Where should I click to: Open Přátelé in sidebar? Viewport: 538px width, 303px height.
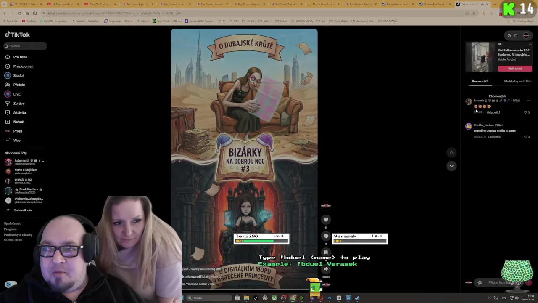point(15,85)
